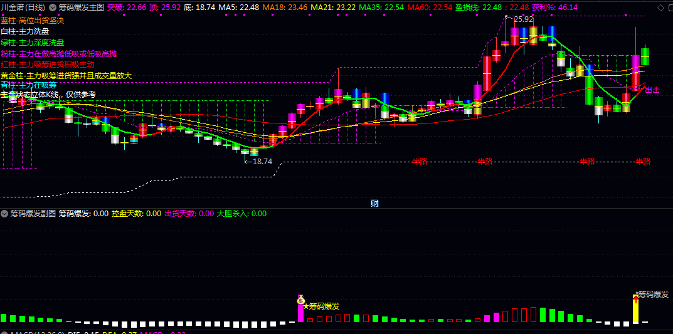Click the red arrow above yellow bar
Image resolution: width=673 pixels, height=334 pixels.
click(635, 299)
